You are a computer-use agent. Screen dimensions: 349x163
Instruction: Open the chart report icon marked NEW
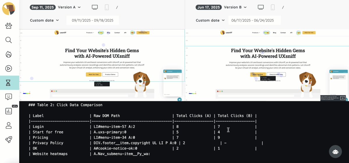click(9, 111)
